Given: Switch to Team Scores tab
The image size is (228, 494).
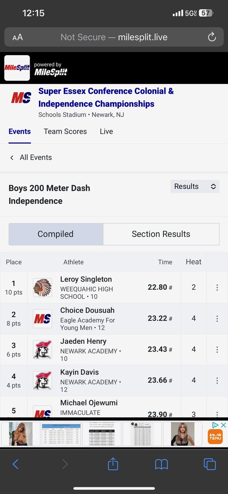Looking at the screenshot, I should (65, 131).
